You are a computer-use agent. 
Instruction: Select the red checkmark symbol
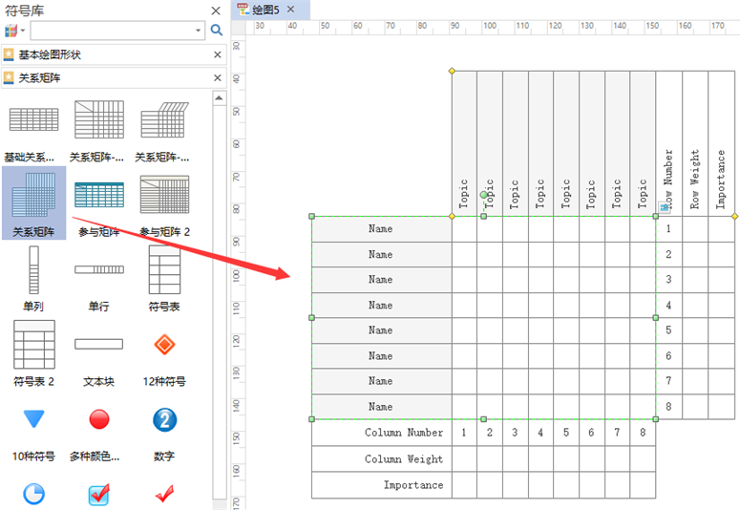164,494
